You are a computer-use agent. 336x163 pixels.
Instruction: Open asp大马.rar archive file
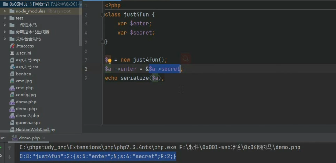28,67
